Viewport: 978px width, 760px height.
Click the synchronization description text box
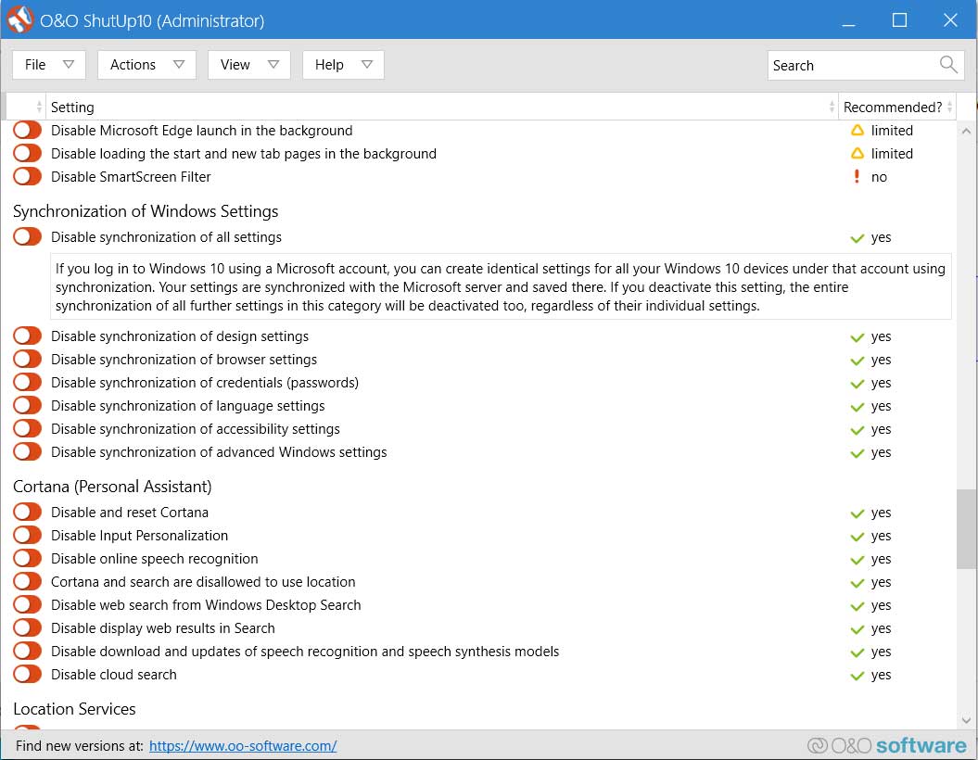click(x=501, y=286)
